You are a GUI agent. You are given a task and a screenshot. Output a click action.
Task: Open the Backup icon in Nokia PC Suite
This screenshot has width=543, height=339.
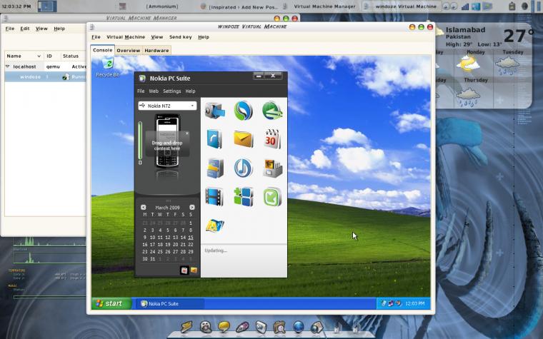215,111
